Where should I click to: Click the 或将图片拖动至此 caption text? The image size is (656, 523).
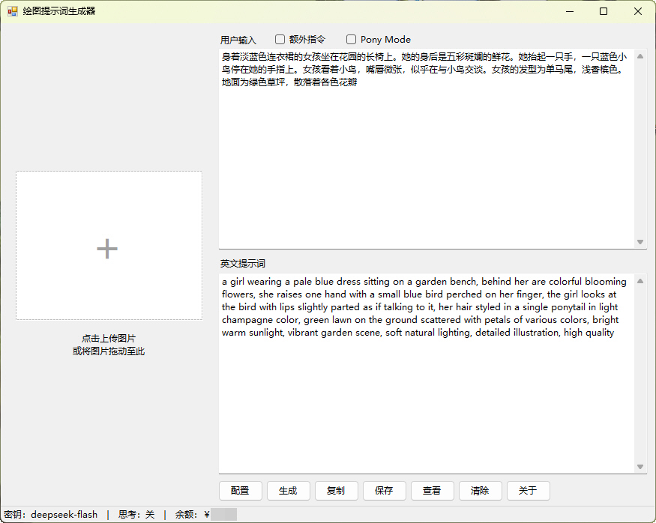[x=109, y=351]
